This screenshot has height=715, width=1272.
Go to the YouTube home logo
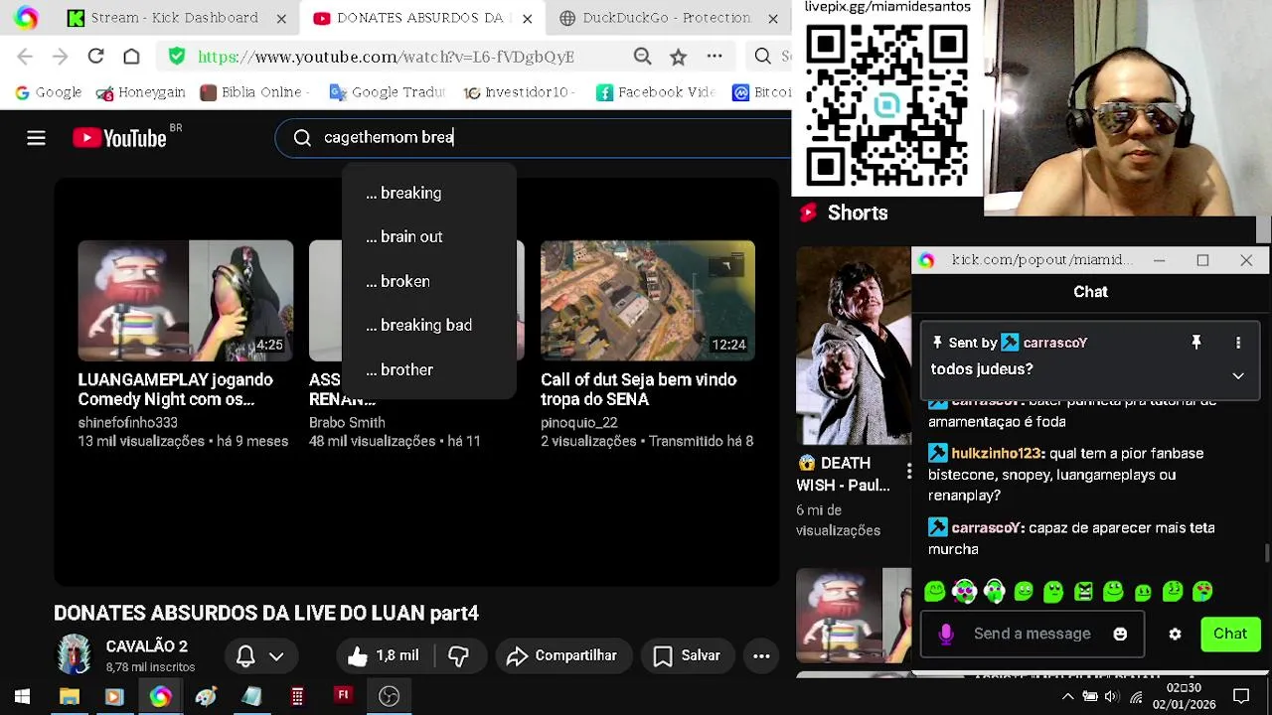click(x=120, y=138)
